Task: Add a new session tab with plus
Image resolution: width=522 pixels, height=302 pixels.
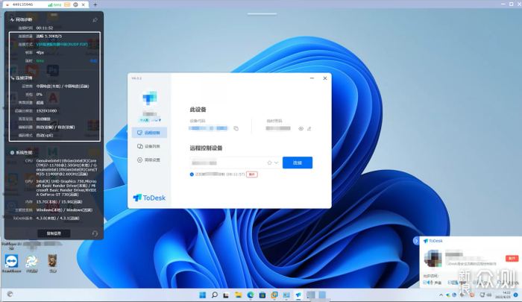Action: 95,4
